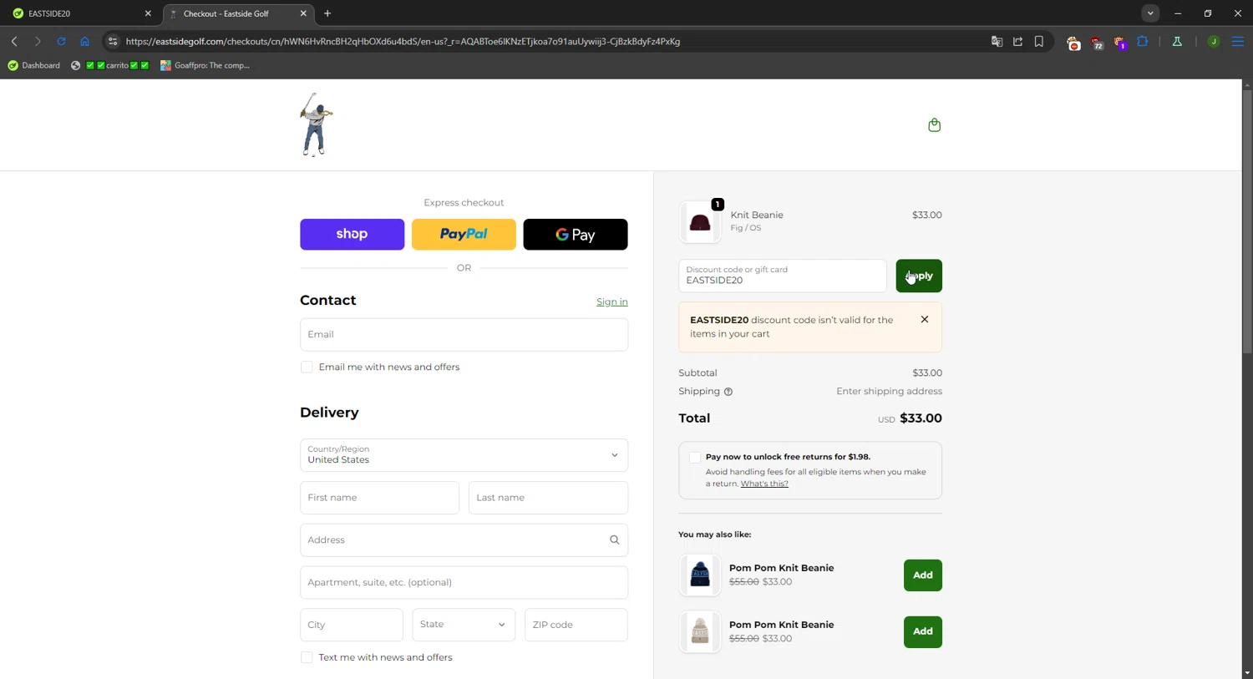Open site information icon in address bar
Image resolution: width=1253 pixels, height=679 pixels.
point(113,41)
